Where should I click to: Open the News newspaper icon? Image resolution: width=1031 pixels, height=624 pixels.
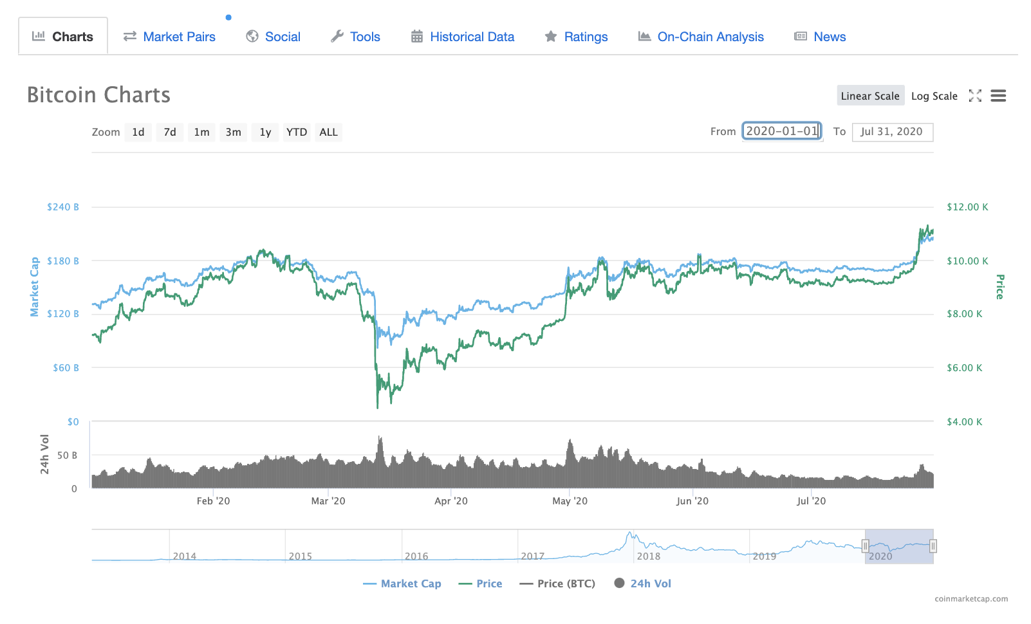tap(801, 37)
